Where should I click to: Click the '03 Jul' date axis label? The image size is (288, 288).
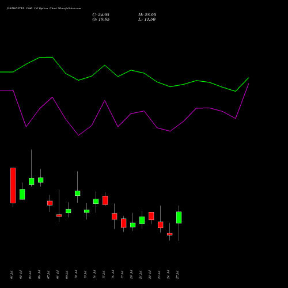click(30, 275)
